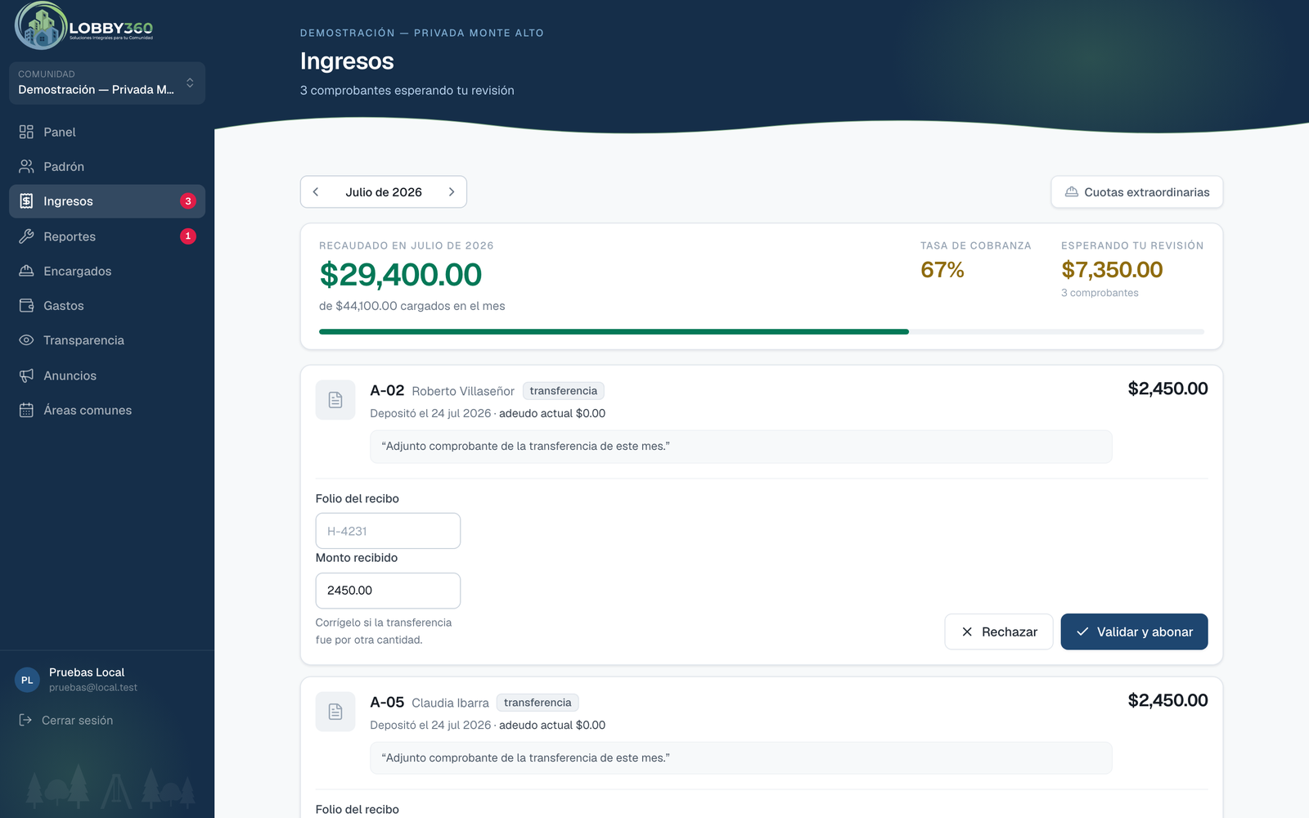
Task: Click the note text on A-05 receipt
Action: coord(526,758)
